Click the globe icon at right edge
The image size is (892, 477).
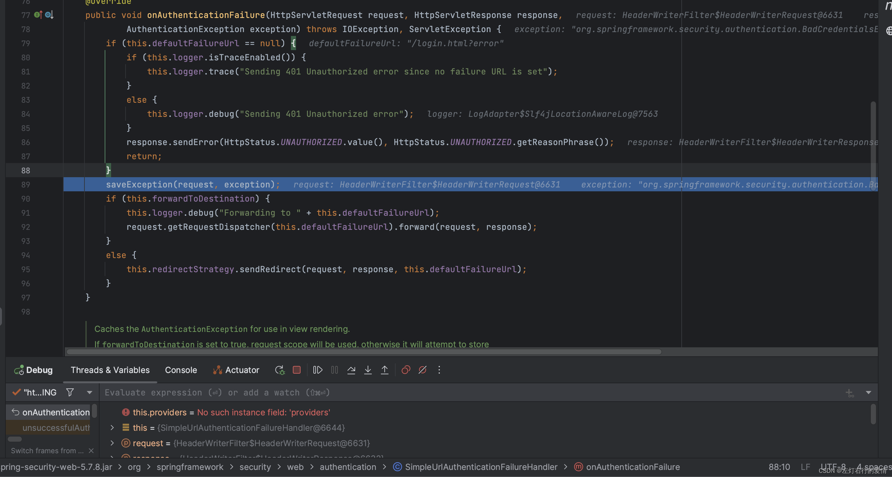pyautogui.click(x=888, y=31)
